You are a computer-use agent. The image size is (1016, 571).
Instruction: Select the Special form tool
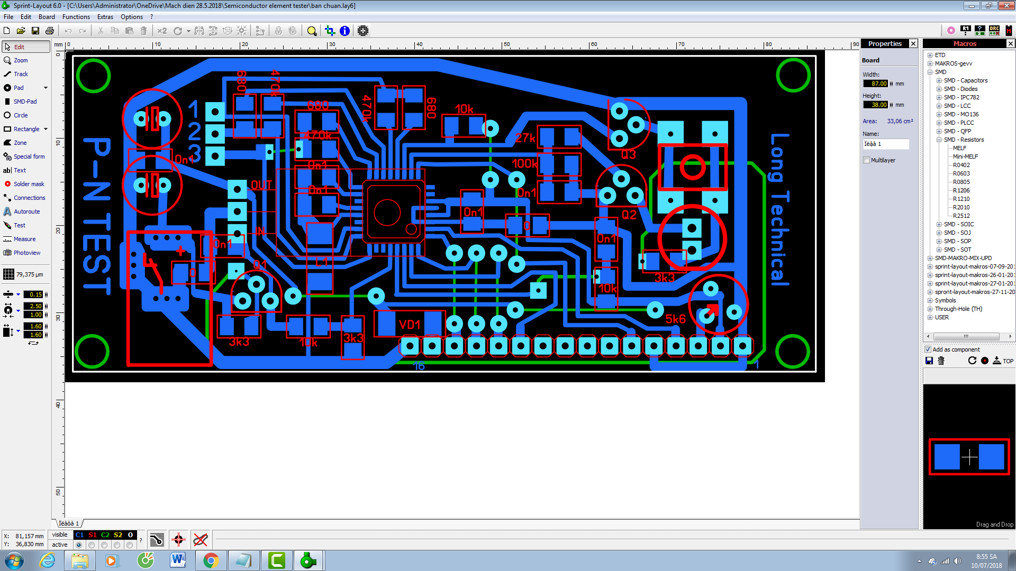tap(25, 156)
